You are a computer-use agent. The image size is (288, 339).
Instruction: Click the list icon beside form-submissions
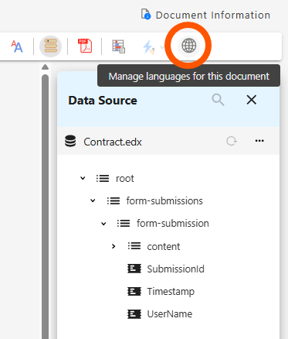(114, 200)
